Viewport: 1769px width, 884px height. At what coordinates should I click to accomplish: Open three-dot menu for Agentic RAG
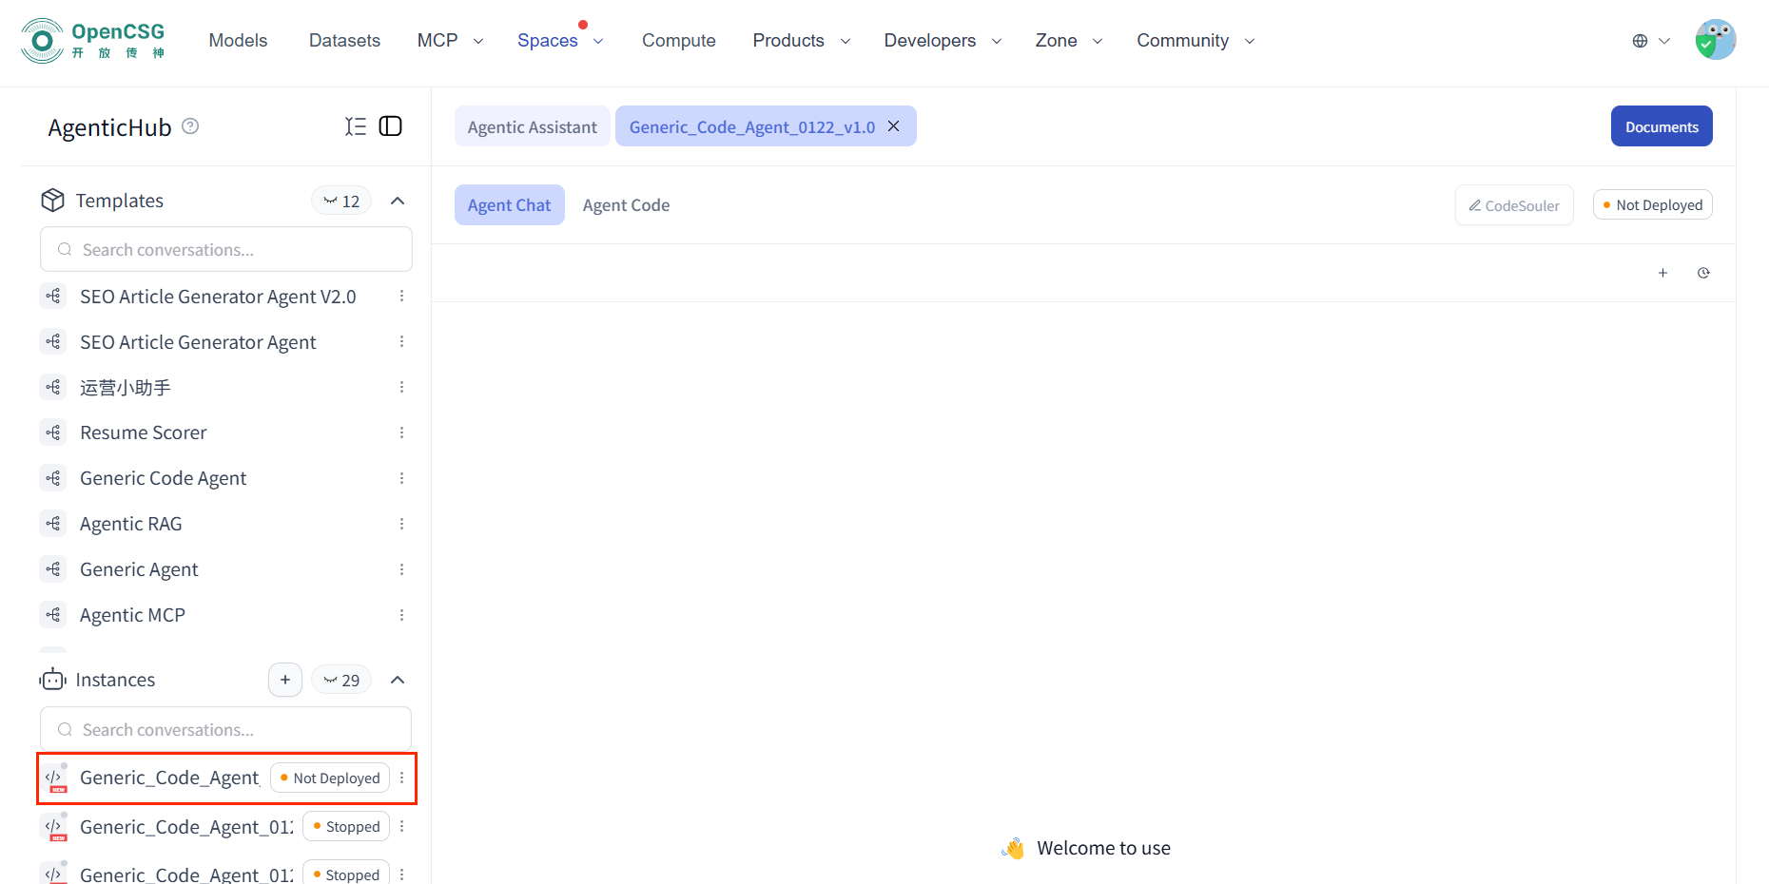(401, 524)
